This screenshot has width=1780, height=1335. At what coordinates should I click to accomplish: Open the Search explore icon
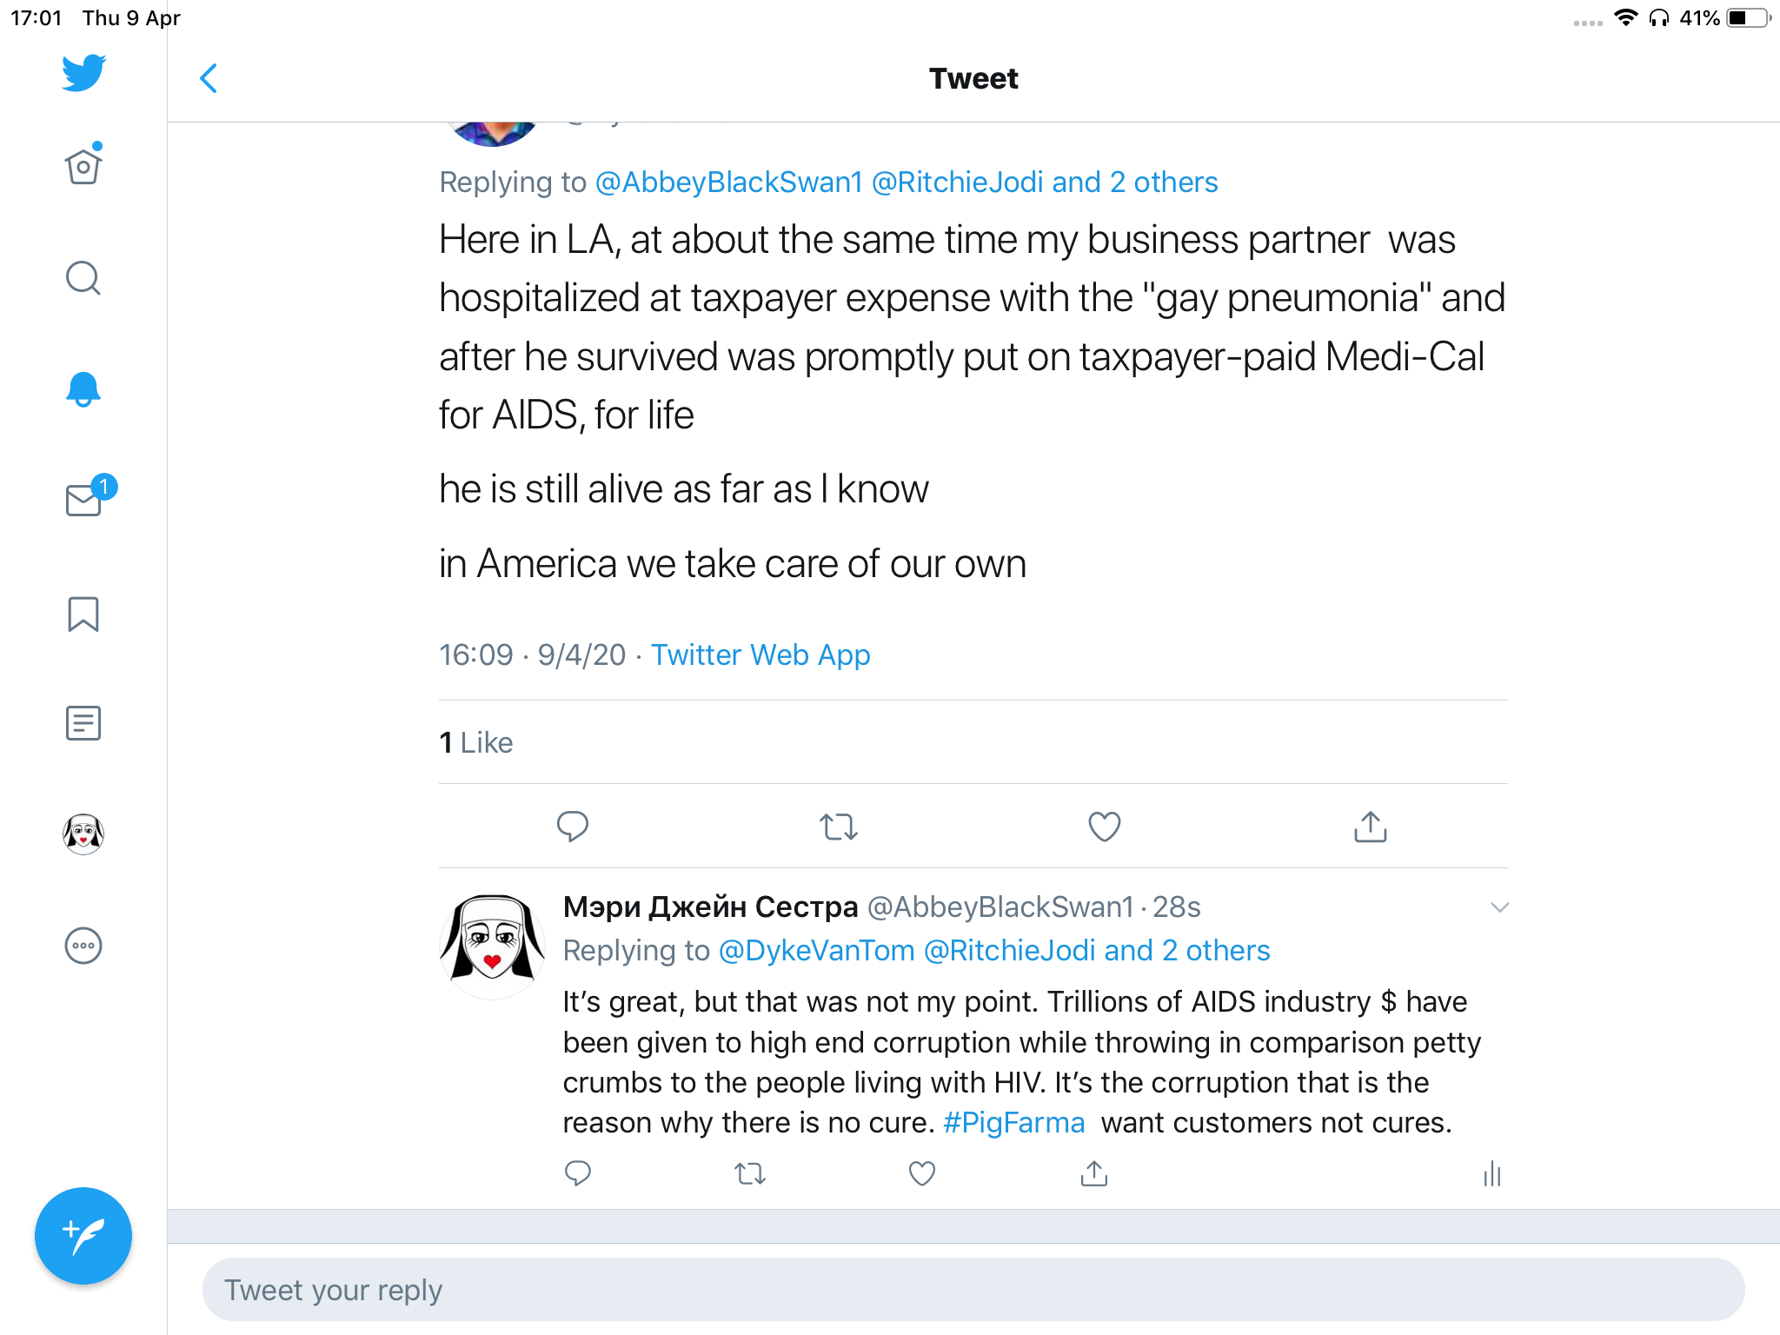[83, 278]
